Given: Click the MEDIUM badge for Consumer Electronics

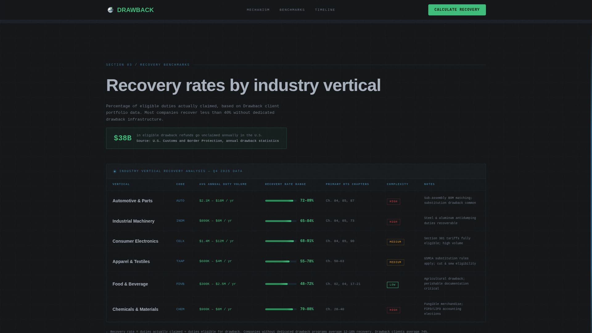Looking at the screenshot, I should pyautogui.click(x=395, y=242).
